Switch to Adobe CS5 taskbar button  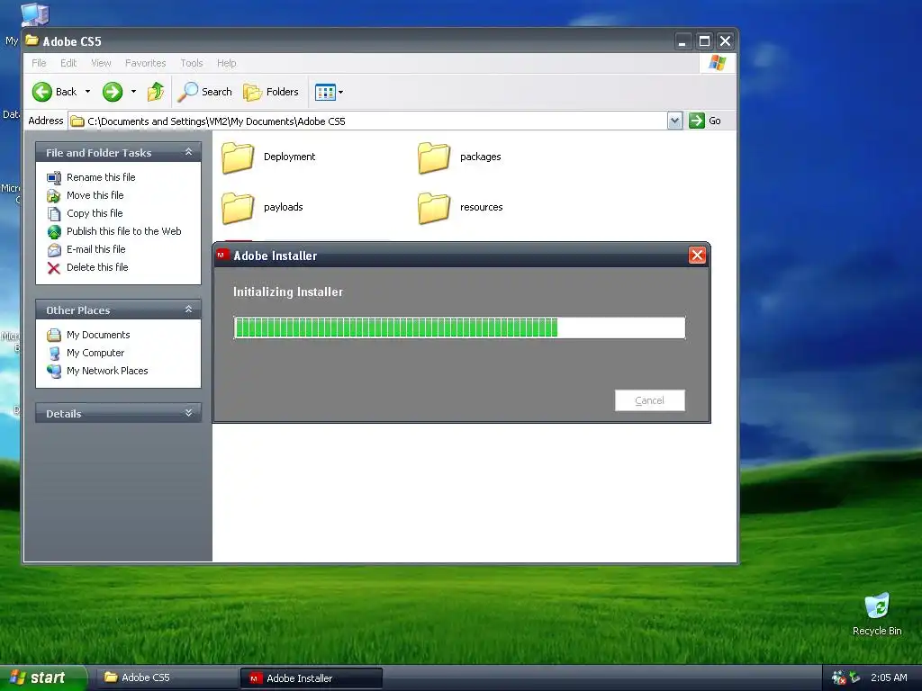pos(167,678)
